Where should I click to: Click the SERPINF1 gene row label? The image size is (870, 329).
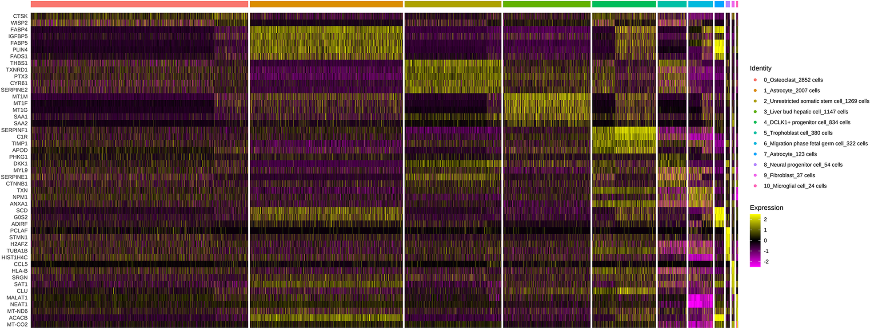[x=14, y=130]
